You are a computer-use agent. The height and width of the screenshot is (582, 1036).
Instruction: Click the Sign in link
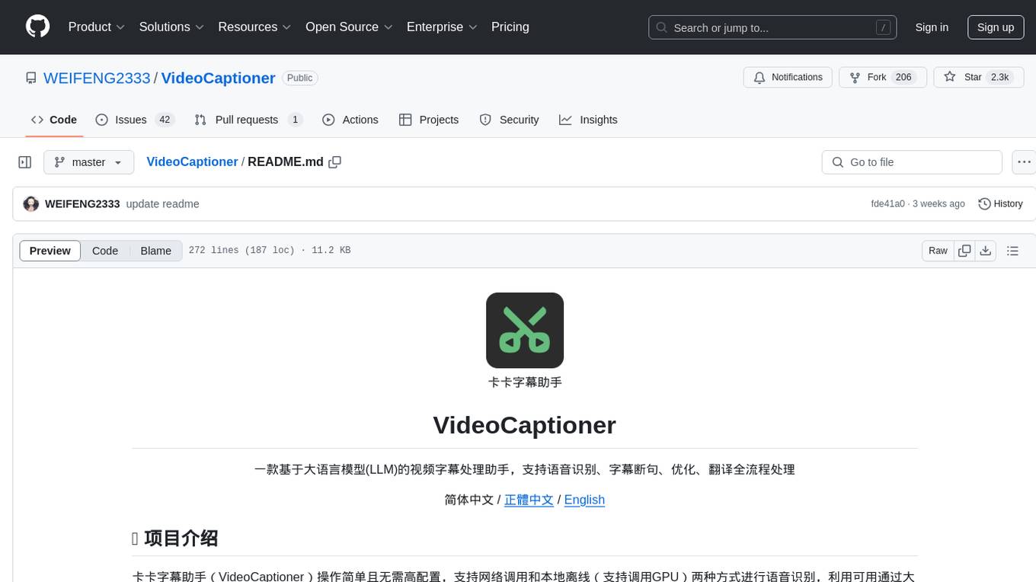tap(932, 27)
